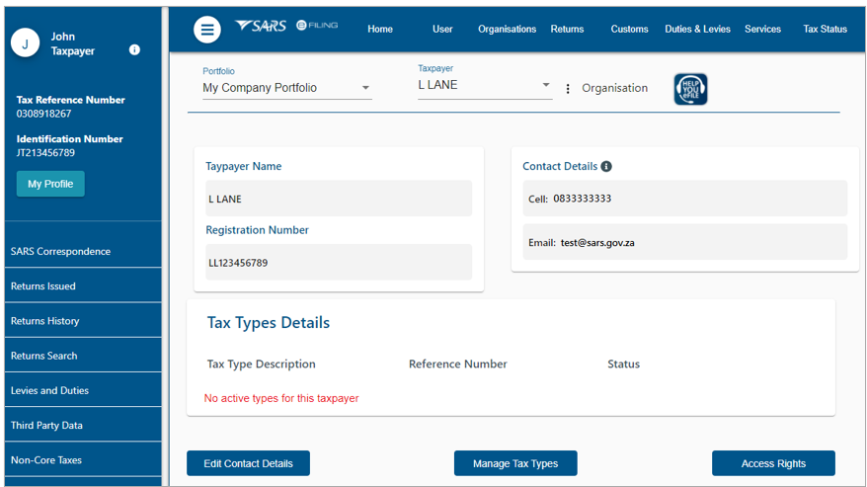Go to the Home menu
This screenshot has width=867, height=487.
(x=380, y=29)
